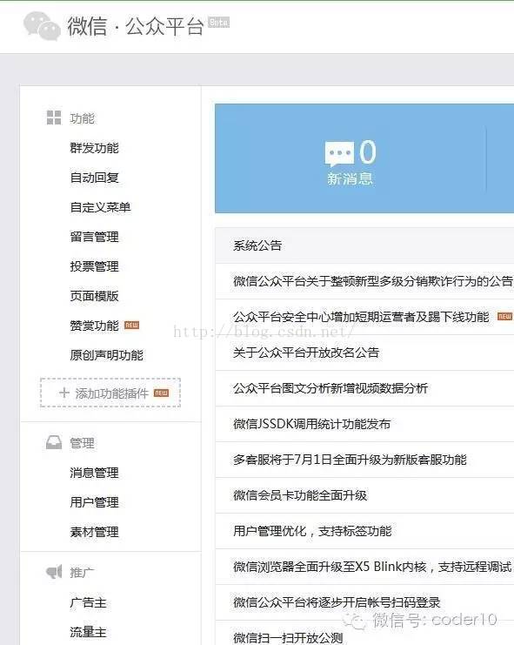Click the 系统公告 header
Image resolution: width=514 pixels, height=645 pixels.
point(257,245)
